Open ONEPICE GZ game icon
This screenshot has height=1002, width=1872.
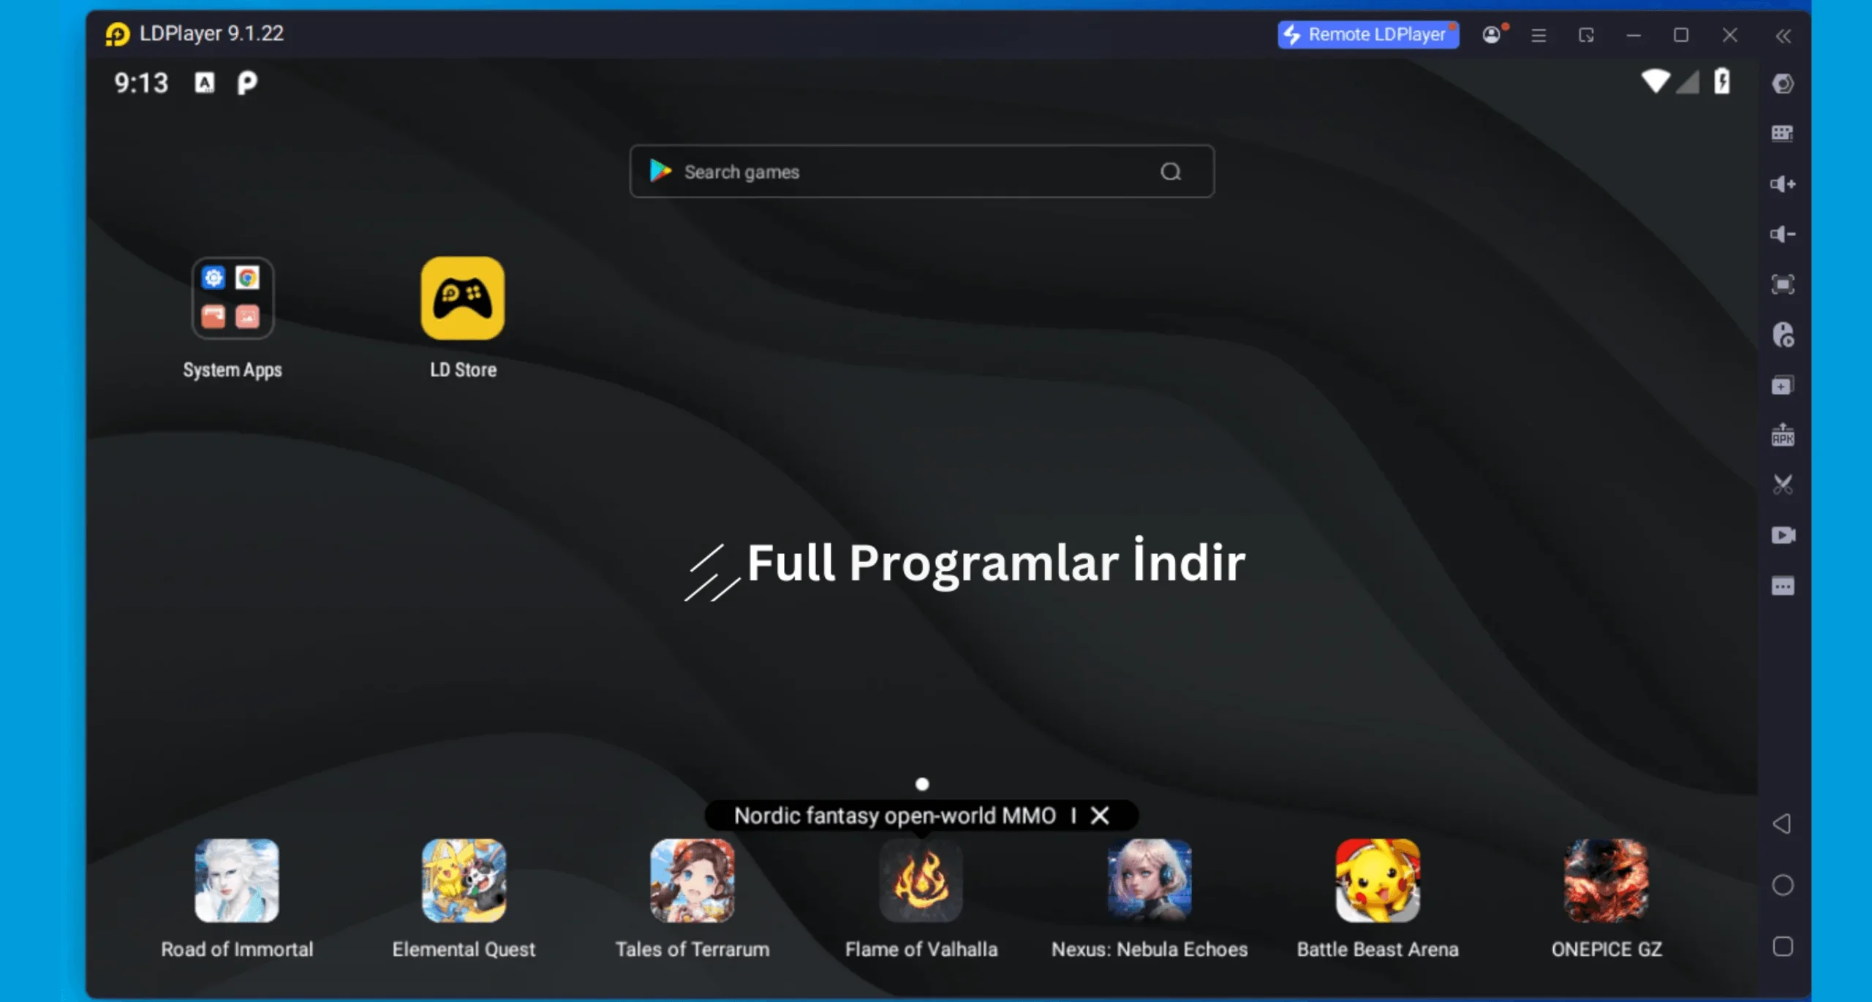coord(1607,880)
